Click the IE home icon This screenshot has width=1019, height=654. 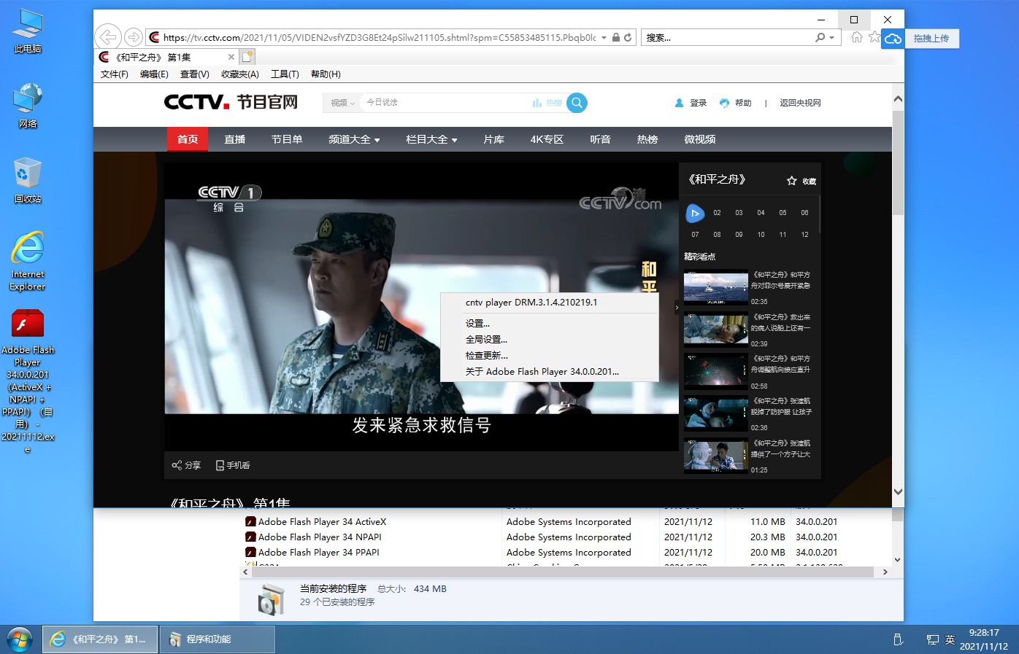[x=857, y=37]
